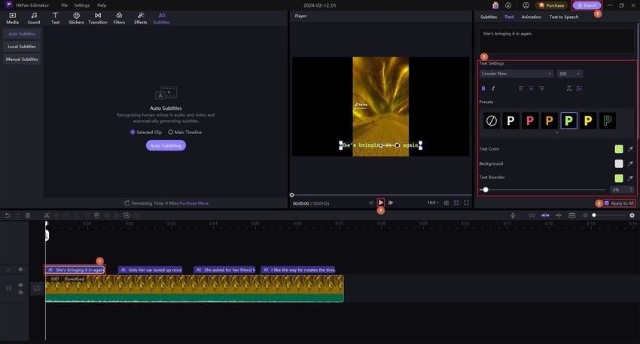Toggle bold text formatting
The width and height of the screenshot is (640, 344).
[483, 88]
